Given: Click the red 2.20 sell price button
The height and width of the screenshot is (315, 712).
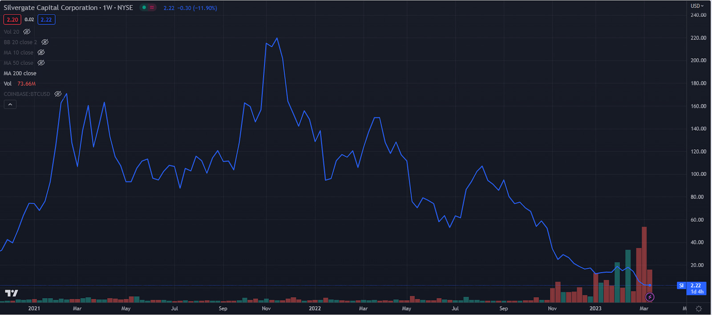Looking at the screenshot, I should click(x=12, y=20).
